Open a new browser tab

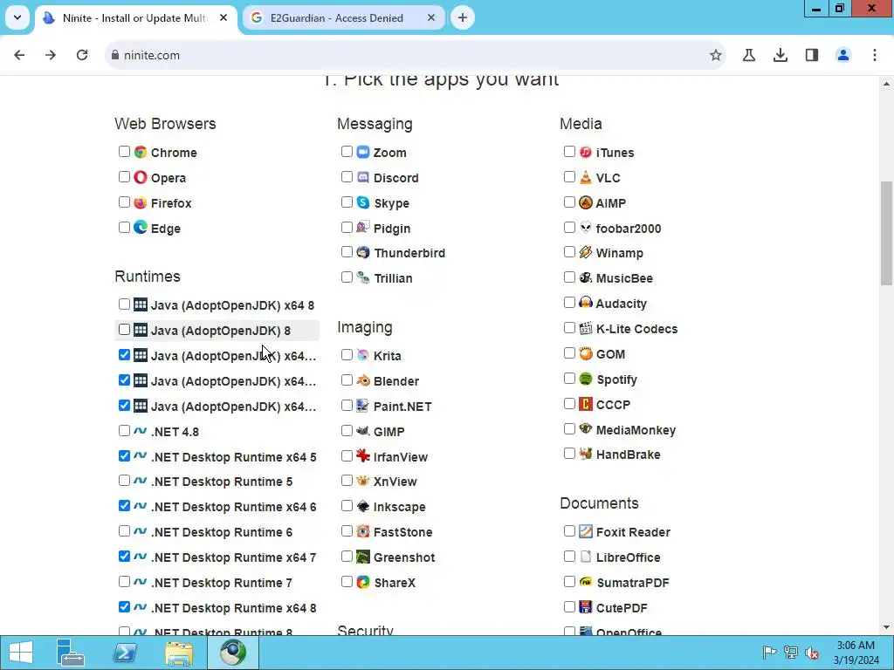tap(463, 18)
